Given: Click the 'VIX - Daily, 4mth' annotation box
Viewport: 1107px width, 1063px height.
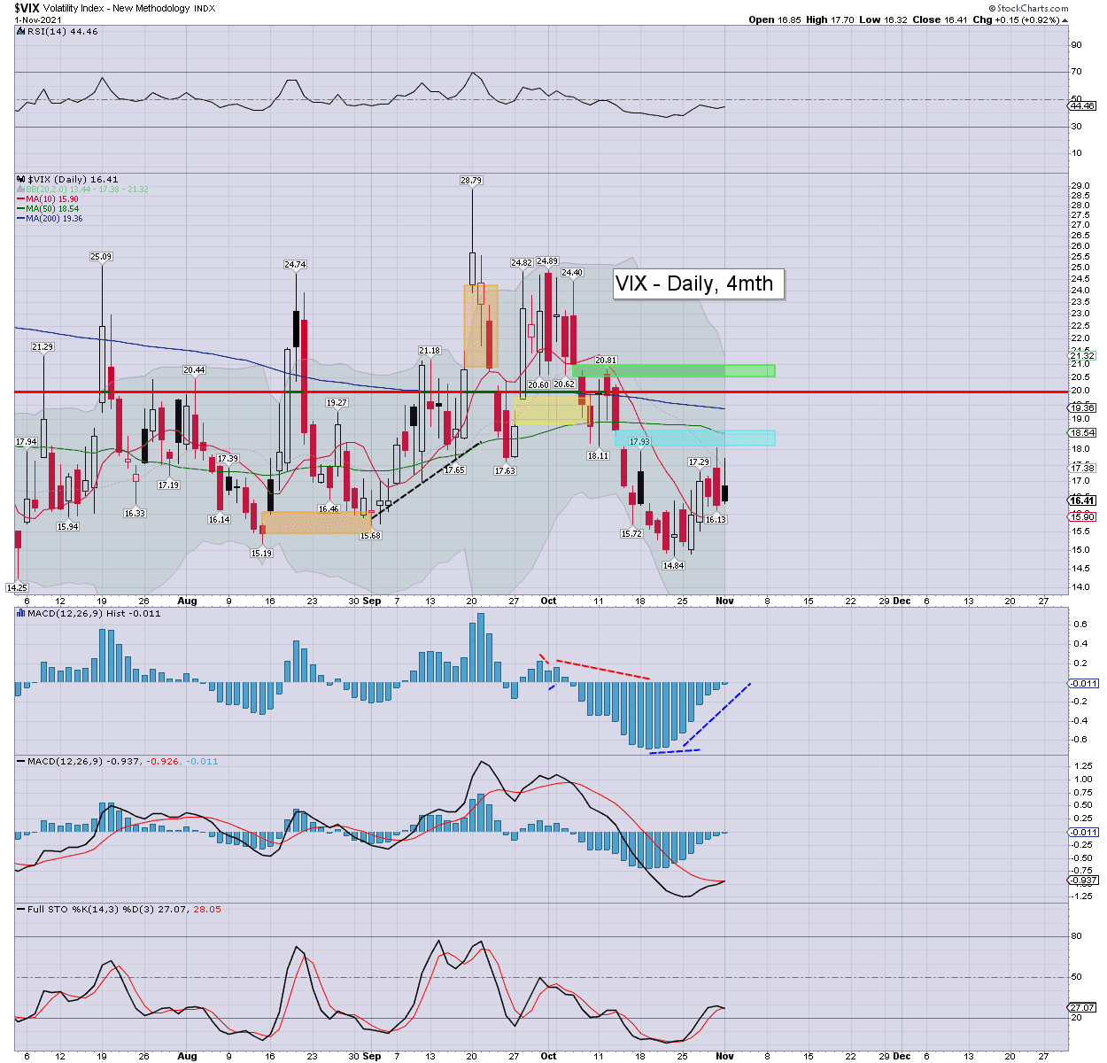Looking at the screenshot, I should click(x=699, y=283).
